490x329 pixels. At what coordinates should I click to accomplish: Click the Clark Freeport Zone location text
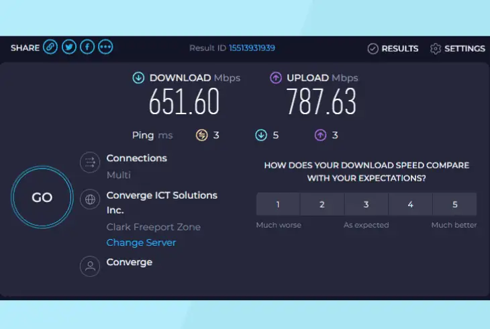pos(154,227)
